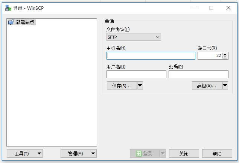This screenshot has width=239, height=163.
Task: Expand the arrow next to 保存(S)...
Action: pos(140,86)
